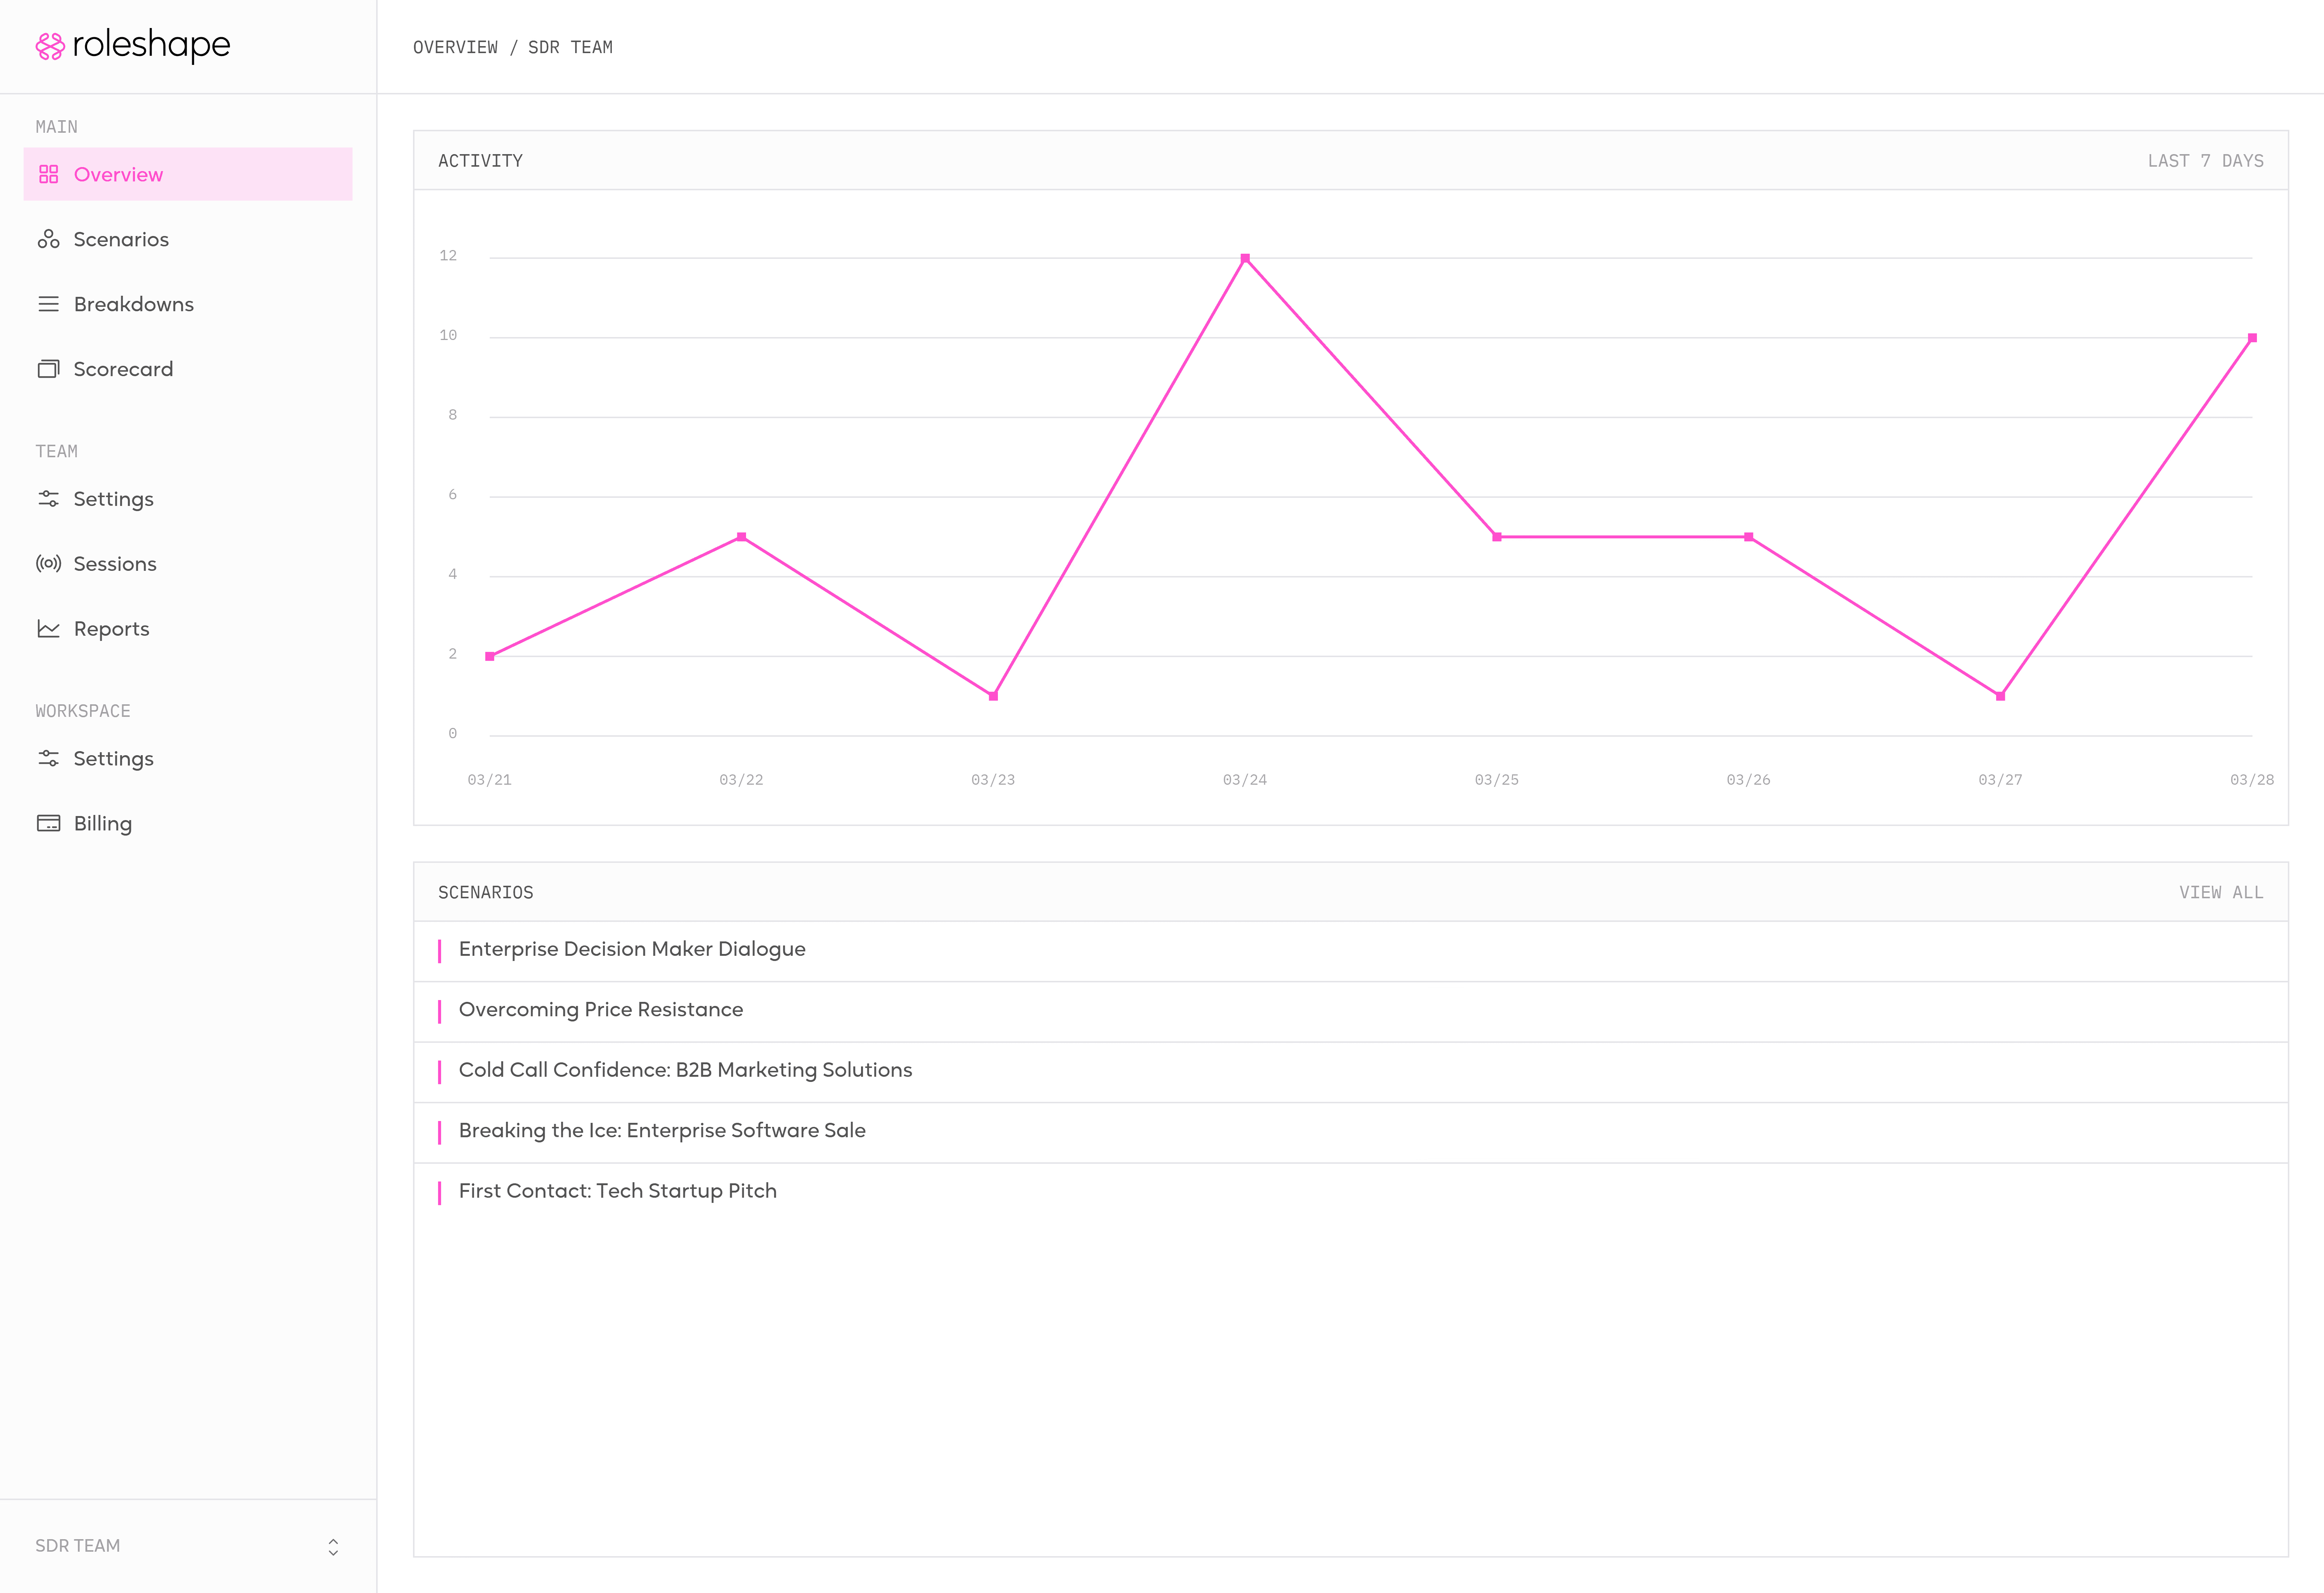Click the WORKSPACE sidebar section label
This screenshot has width=2324, height=1593.
pyautogui.click(x=83, y=711)
